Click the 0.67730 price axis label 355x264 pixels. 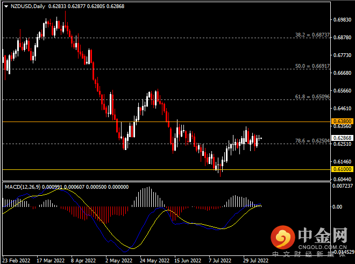(342, 55)
